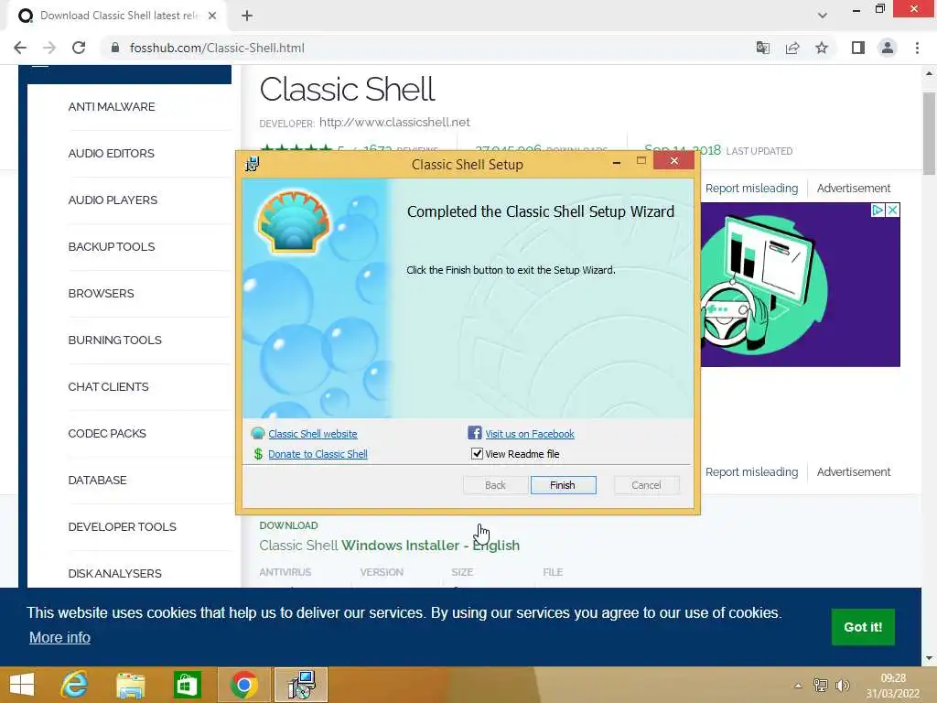Viewport: 937px width, 703px height.
Task: Open AUDIO PLAYERS category in sidebar
Action: pos(113,200)
